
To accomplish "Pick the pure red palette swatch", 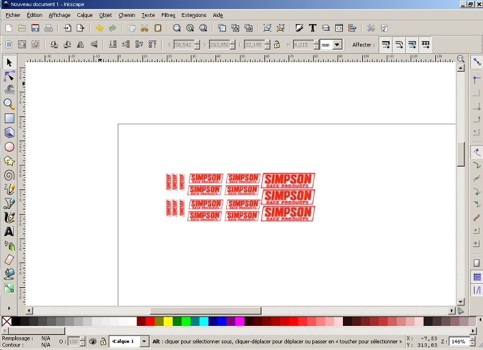I will click(150, 322).
